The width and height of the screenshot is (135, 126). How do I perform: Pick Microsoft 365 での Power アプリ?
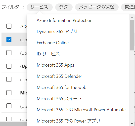click(x=68, y=121)
